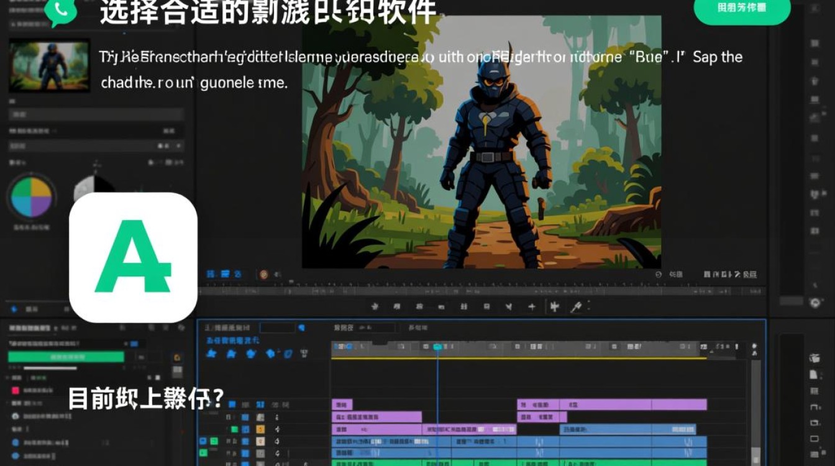Open the document page icon in right sidebar
Image resolution: width=835 pixels, height=466 pixels.
(x=814, y=375)
